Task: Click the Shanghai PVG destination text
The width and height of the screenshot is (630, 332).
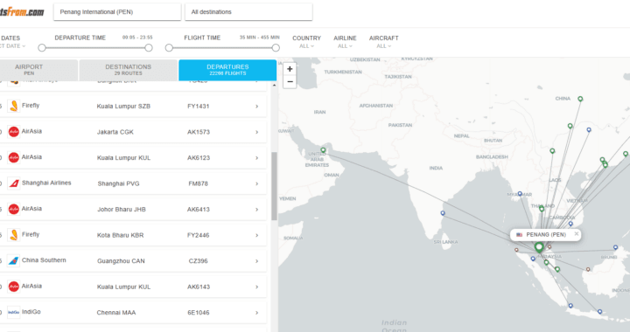Action: pos(118,183)
